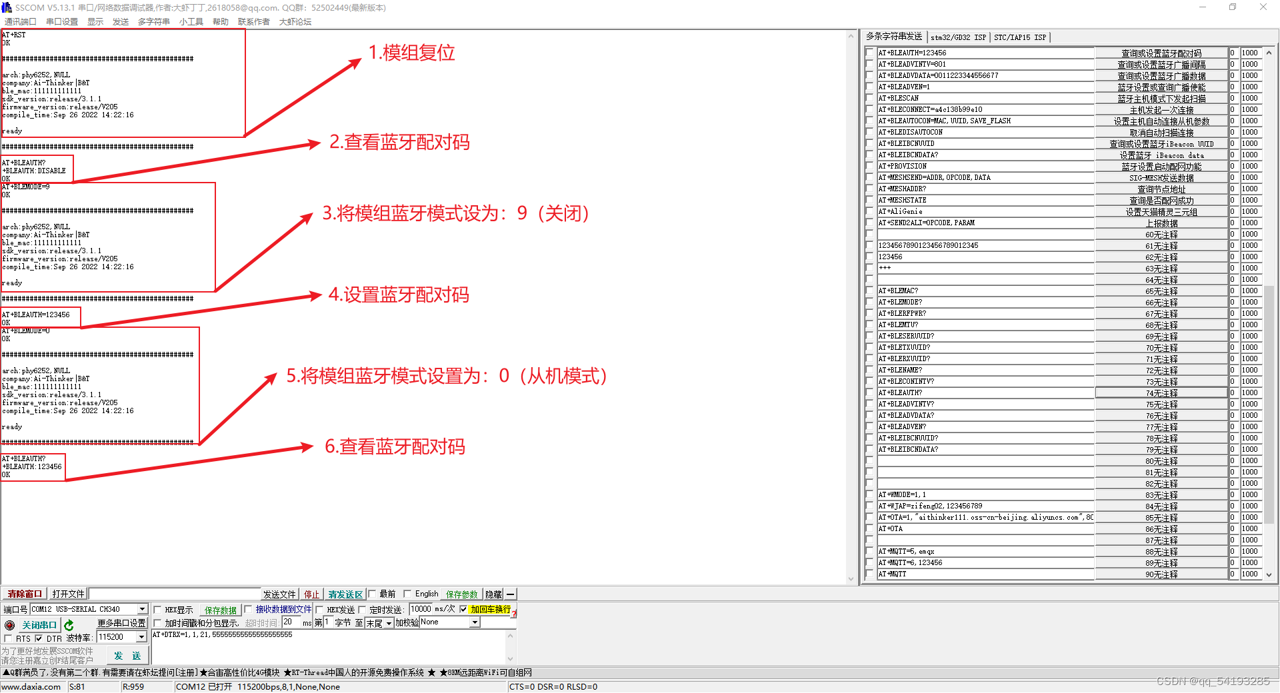Click the 隐藏 button
Viewport: 1280px width, 693px height.
pyautogui.click(x=493, y=594)
